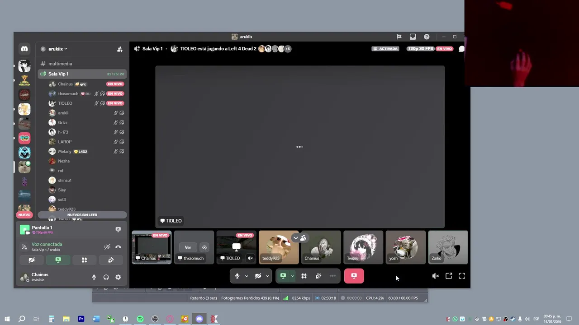Screen dimensions: 579x325
Task: Open user settings gear icon
Action: coord(118,277)
